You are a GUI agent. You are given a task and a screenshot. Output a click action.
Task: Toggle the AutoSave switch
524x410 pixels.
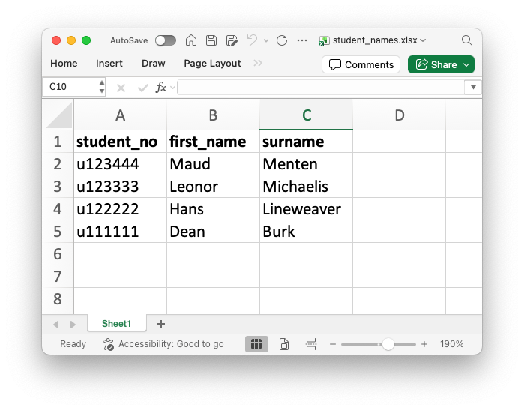click(x=166, y=40)
